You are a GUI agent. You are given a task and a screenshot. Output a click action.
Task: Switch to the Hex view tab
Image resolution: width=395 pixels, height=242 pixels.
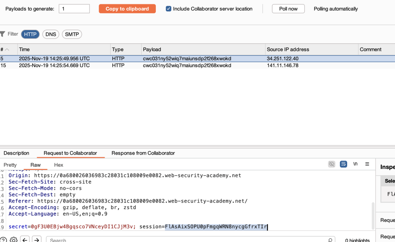point(59,165)
